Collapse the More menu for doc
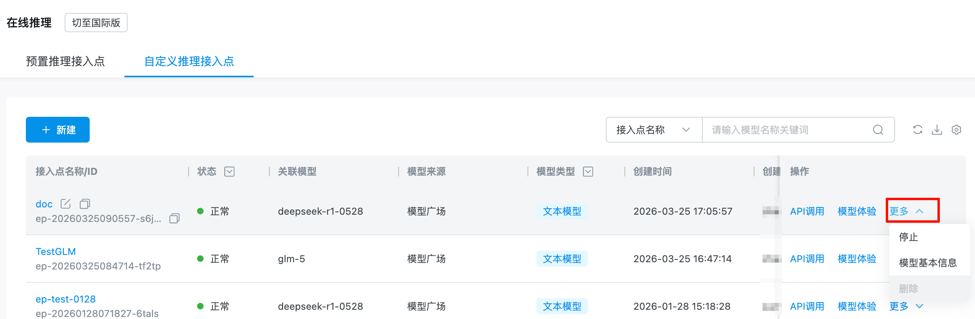The image size is (975, 319). point(907,211)
